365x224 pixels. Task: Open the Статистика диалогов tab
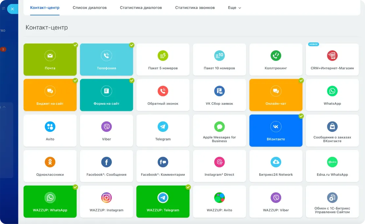pos(141,8)
